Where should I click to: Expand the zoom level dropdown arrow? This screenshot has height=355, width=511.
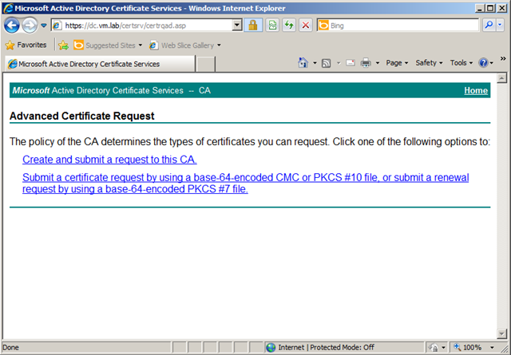click(x=492, y=348)
